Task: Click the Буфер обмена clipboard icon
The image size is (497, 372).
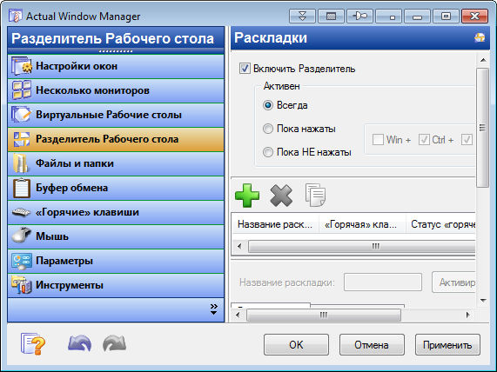Action: click(x=22, y=188)
